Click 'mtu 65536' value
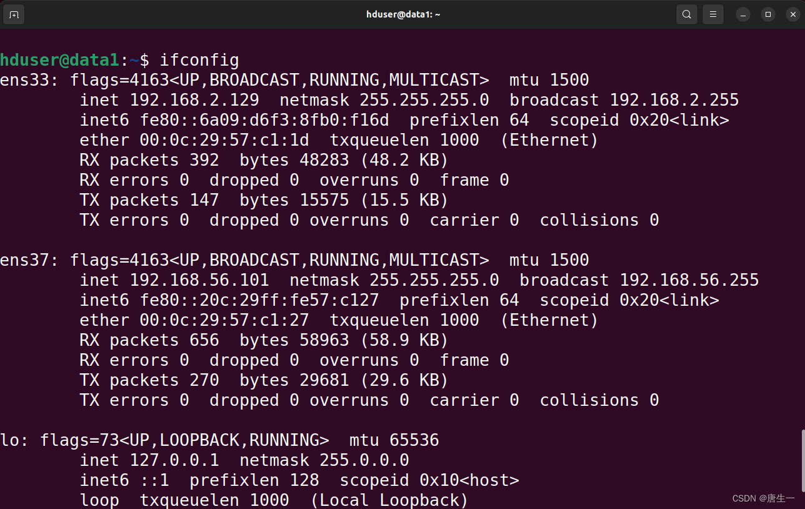 394,440
